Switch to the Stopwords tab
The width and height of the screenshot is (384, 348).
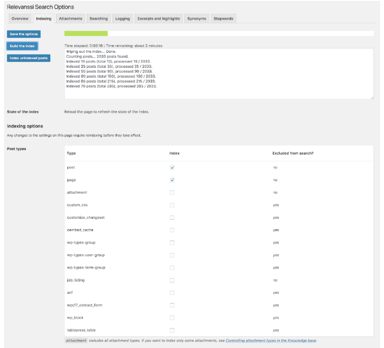(x=223, y=19)
